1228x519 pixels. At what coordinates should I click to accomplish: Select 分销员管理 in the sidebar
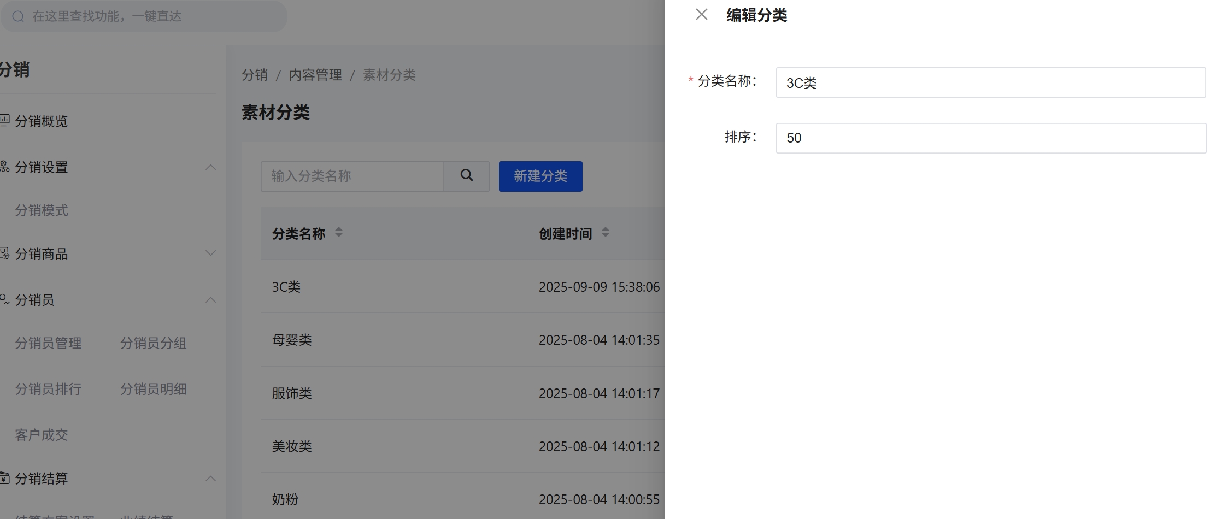click(48, 344)
